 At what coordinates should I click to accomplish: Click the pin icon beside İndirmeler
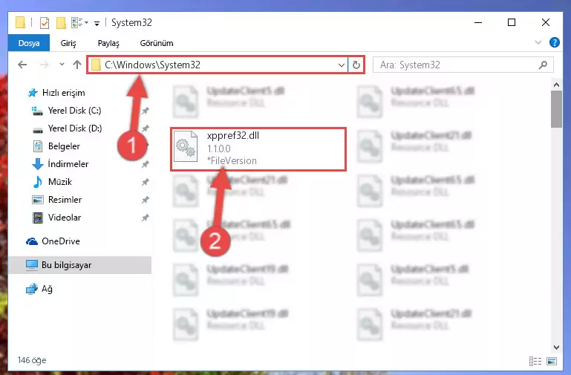click(145, 164)
